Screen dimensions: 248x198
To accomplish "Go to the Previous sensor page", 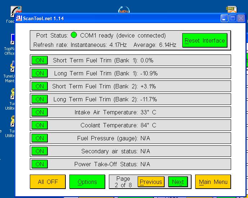I will [151, 182].
